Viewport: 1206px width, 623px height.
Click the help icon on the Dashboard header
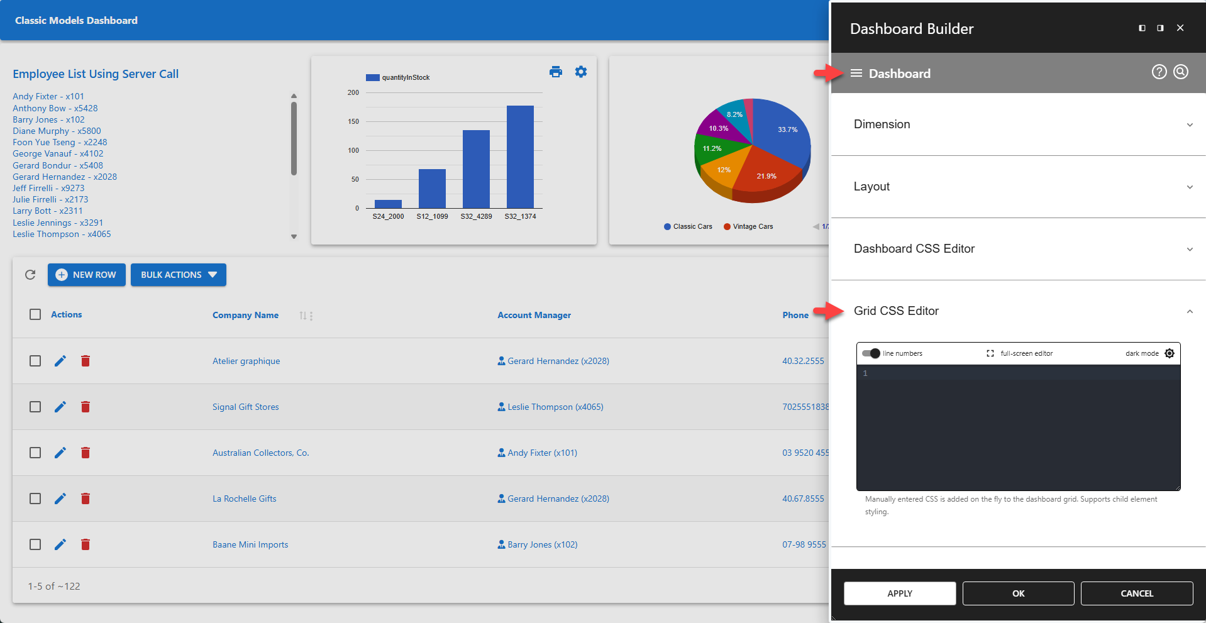pyautogui.click(x=1159, y=72)
